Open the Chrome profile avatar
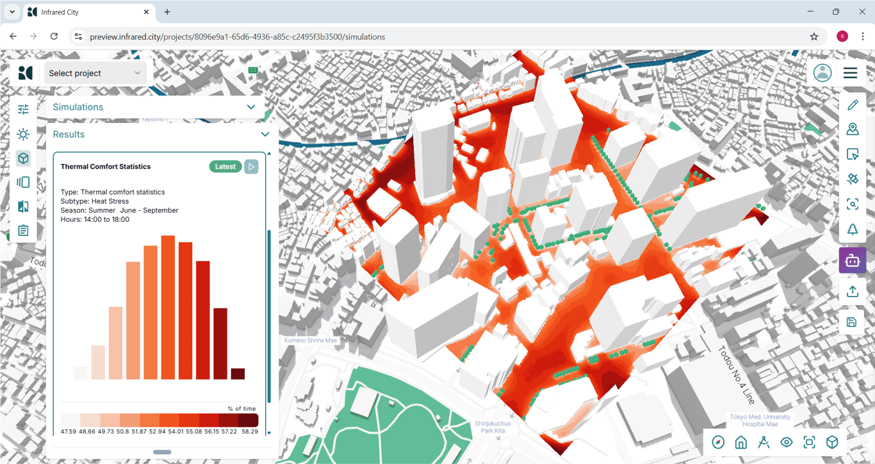The height and width of the screenshot is (464, 875). click(842, 37)
